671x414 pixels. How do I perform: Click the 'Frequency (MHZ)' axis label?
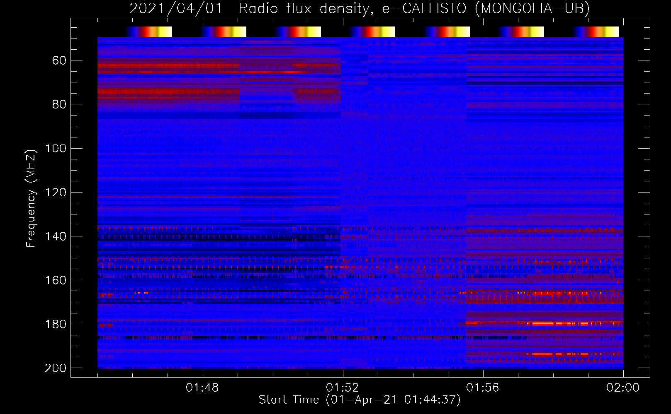tap(31, 198)
